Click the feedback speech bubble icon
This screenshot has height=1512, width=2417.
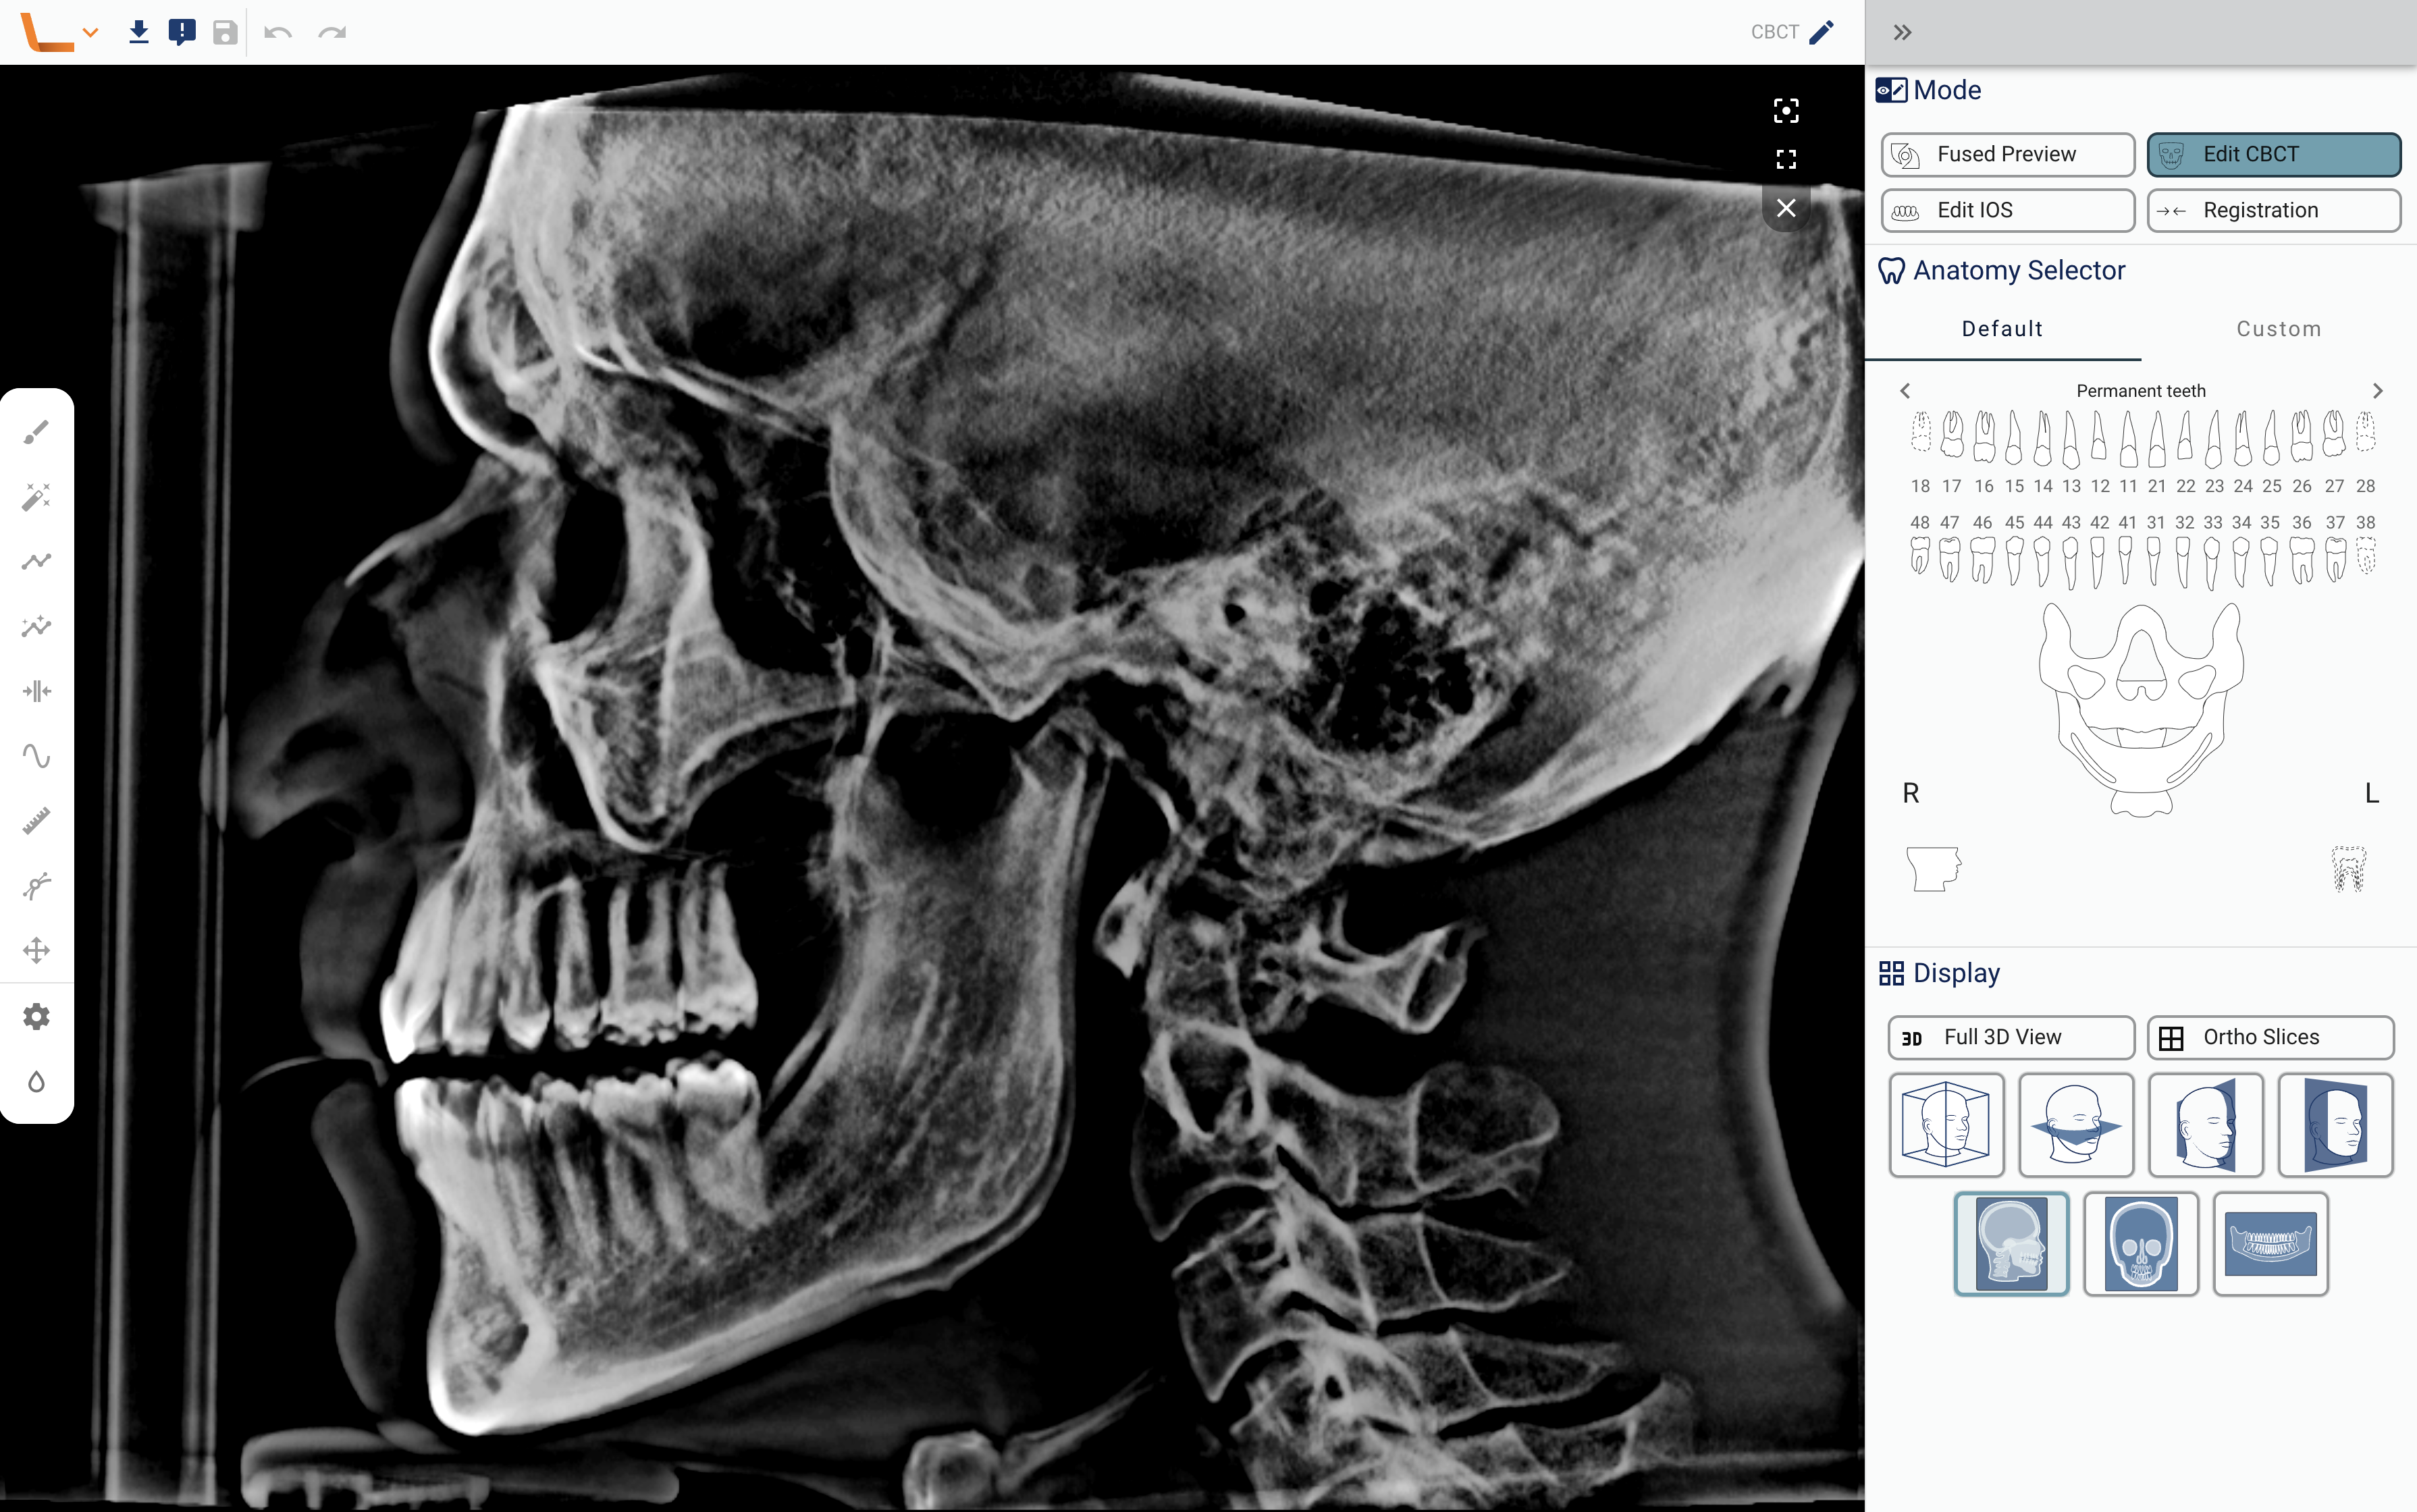tap(182, 32)
